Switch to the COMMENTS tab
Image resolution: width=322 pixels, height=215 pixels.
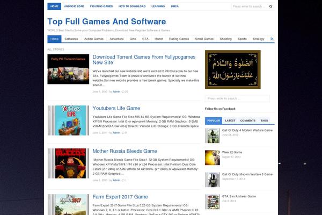tap(248, 121)
